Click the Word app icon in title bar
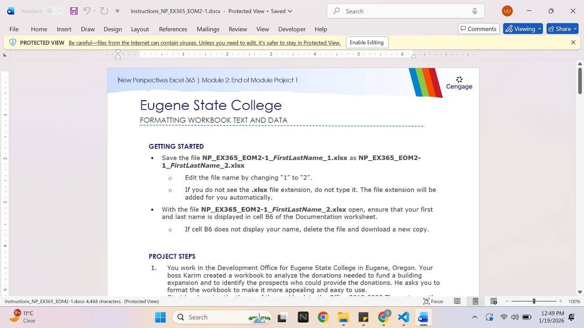The image size is (584, 328). pos(10,11)
